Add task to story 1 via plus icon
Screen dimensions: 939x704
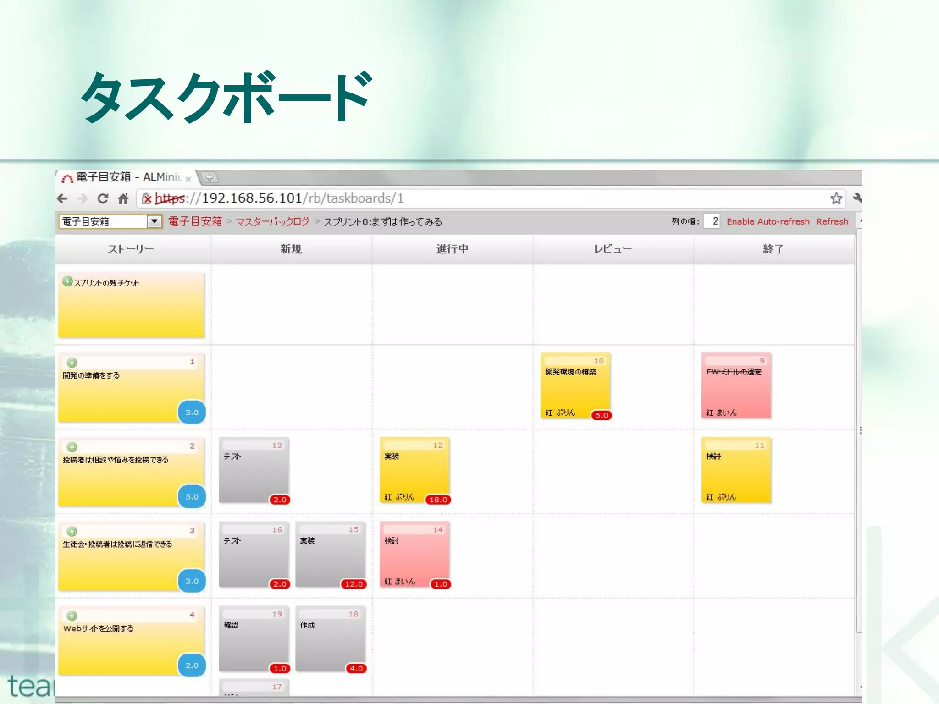coord(72,363)
